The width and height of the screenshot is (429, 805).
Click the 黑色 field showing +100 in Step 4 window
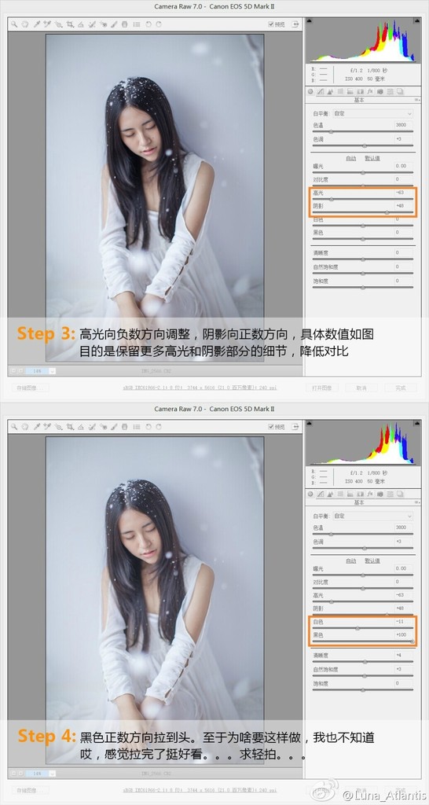point(403,635)
